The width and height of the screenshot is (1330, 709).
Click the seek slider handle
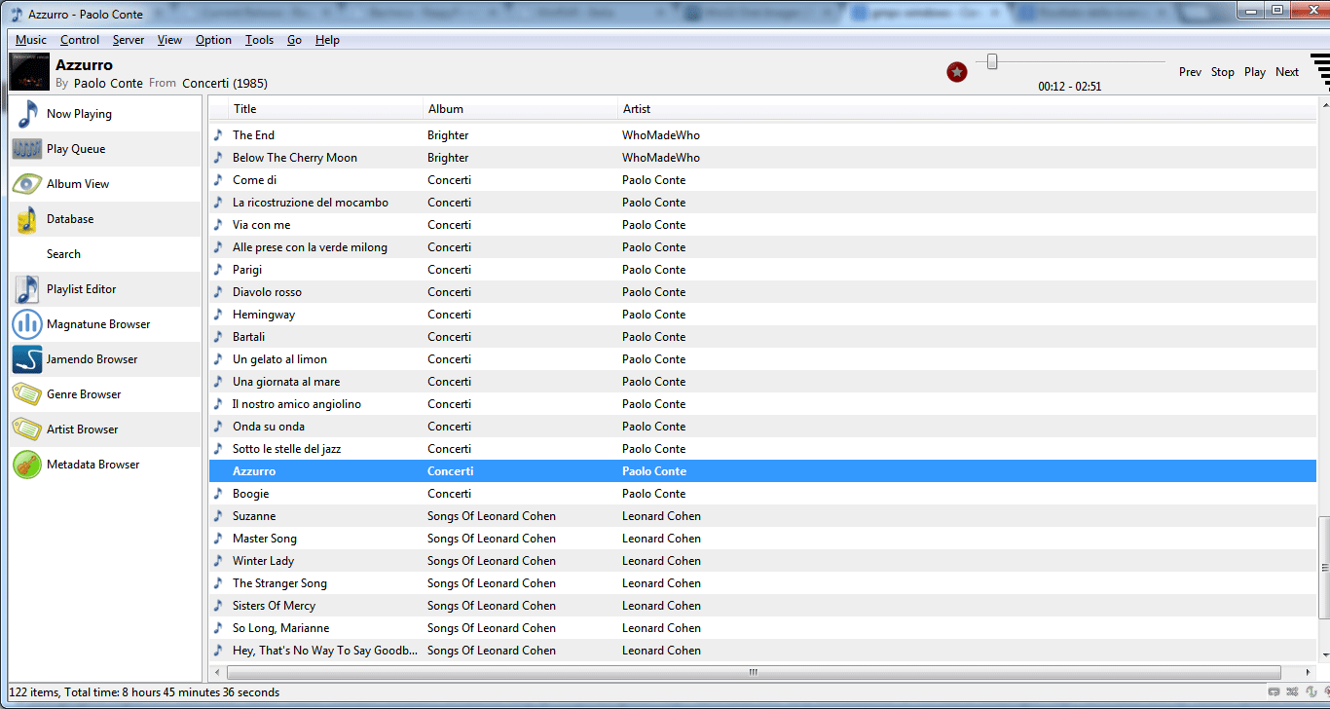pyautogui.click(x=992, y=61)
